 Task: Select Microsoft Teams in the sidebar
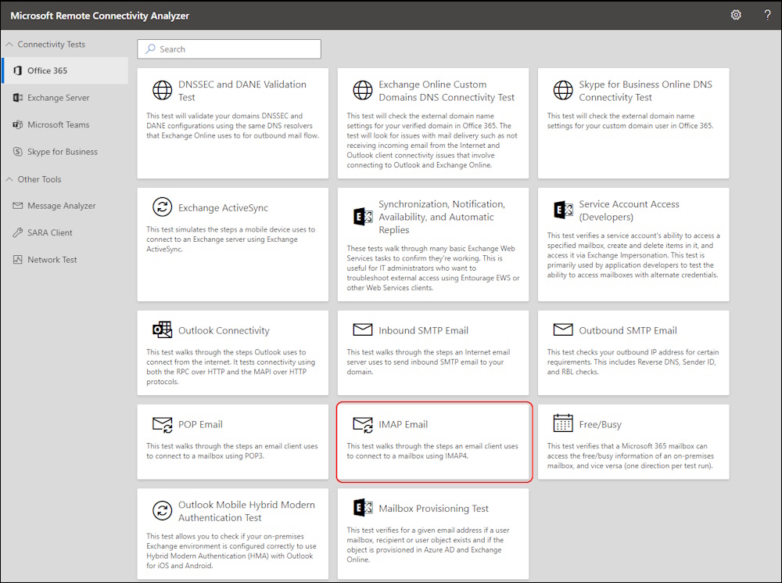[x=65, y=124]
